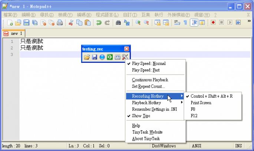Choose Control + Shift + Alt + R hotkey
254x151 pixels.
[211, 96]
